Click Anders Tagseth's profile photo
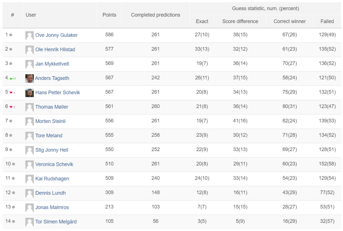Image resolution: width=343 pixels, height=231 pixels. (x=29, y=78)
